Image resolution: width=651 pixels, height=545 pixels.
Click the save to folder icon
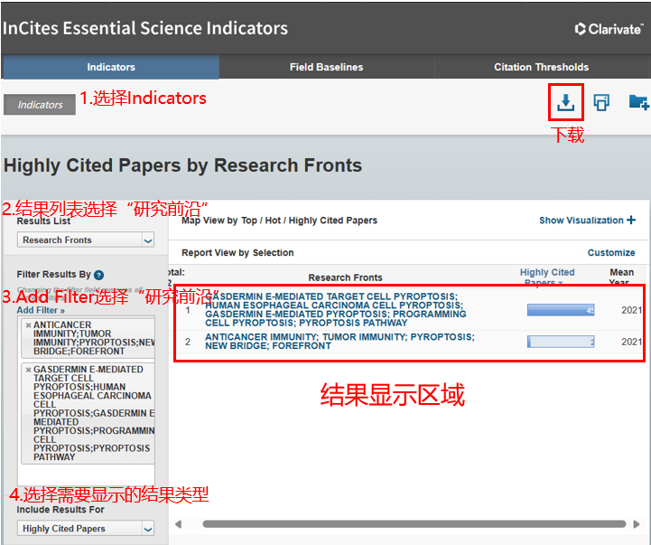coord(638,102)
